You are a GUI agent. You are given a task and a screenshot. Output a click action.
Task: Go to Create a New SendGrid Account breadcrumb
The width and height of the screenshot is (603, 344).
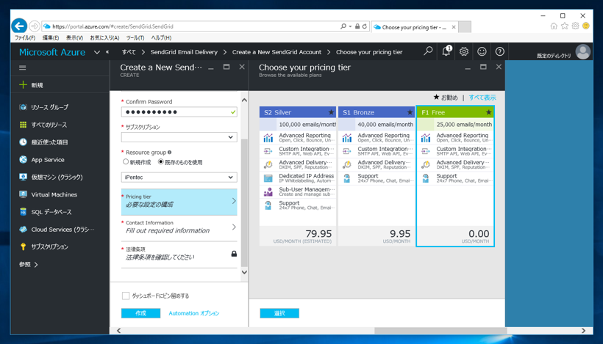tap(276, 52)
